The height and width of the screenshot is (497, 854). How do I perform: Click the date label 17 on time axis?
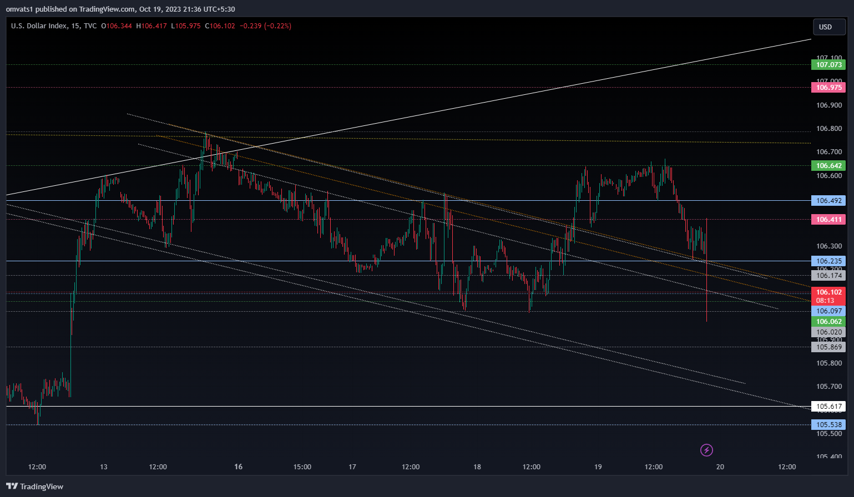(352, 467)
